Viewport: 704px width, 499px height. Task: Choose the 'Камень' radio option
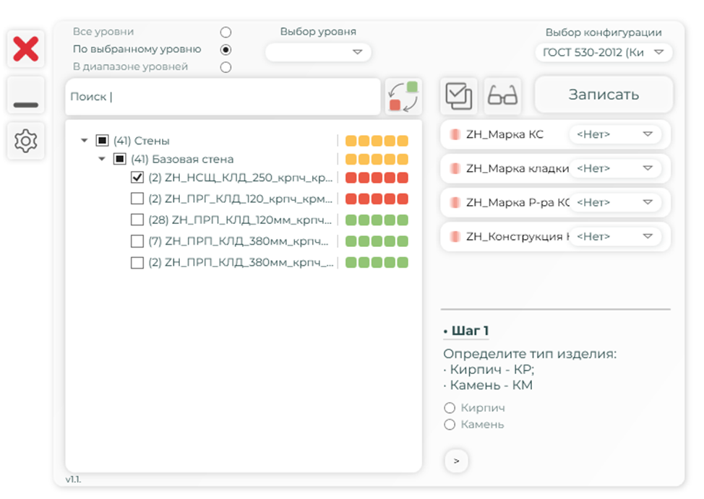point(450,425)
